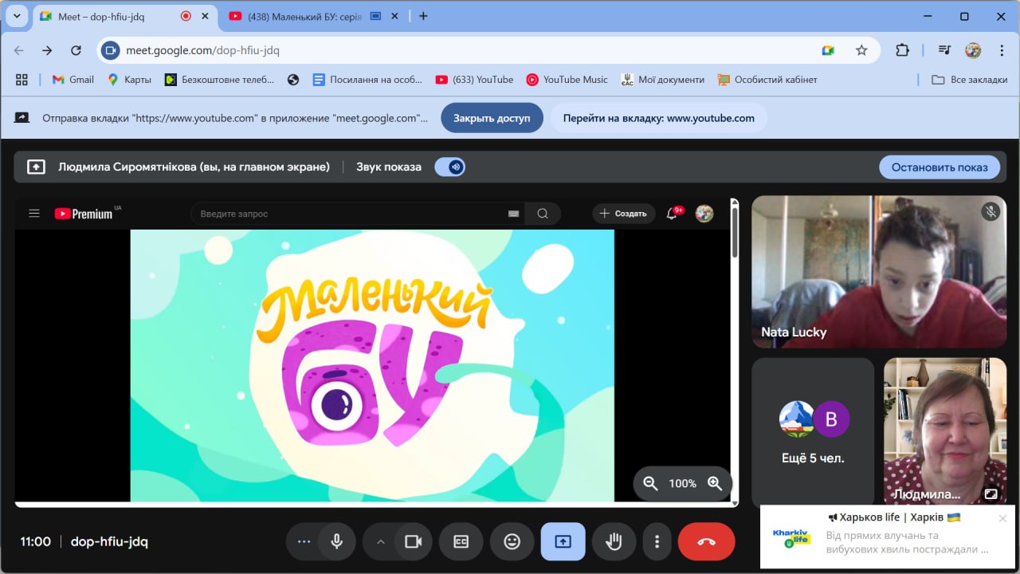Viewport: 1020px width, 574px height.
Task: Open the Мої документи bookmark
Action: [x=663, y=80]
